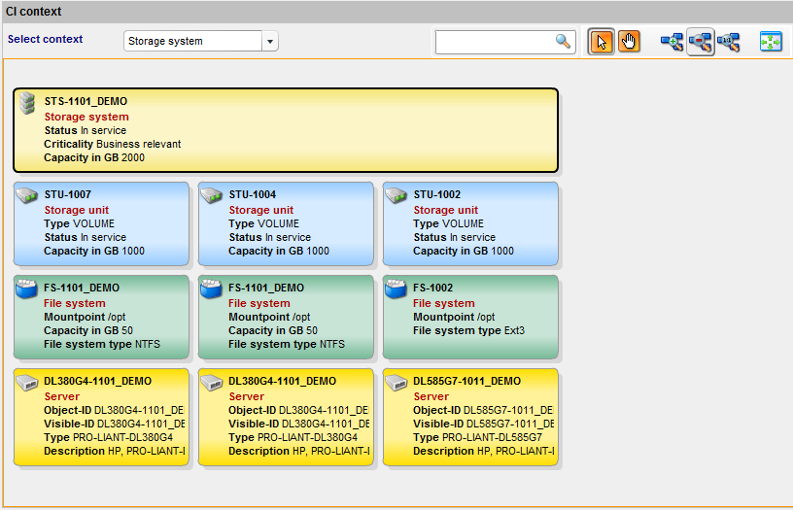793x510 pixels.
Task: Select the arrow pointer tool
Action: click(602, 42)
